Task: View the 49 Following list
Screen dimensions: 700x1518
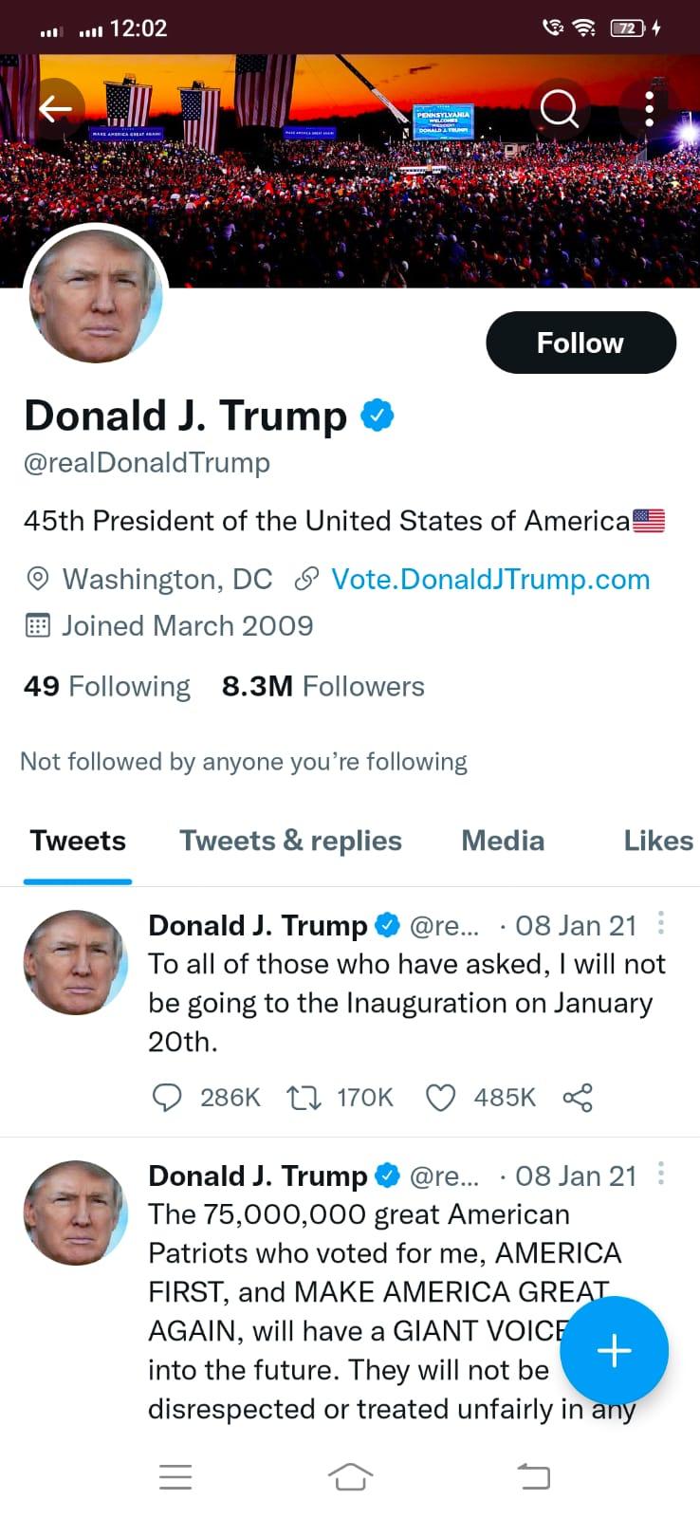Action: click(107, 686)
